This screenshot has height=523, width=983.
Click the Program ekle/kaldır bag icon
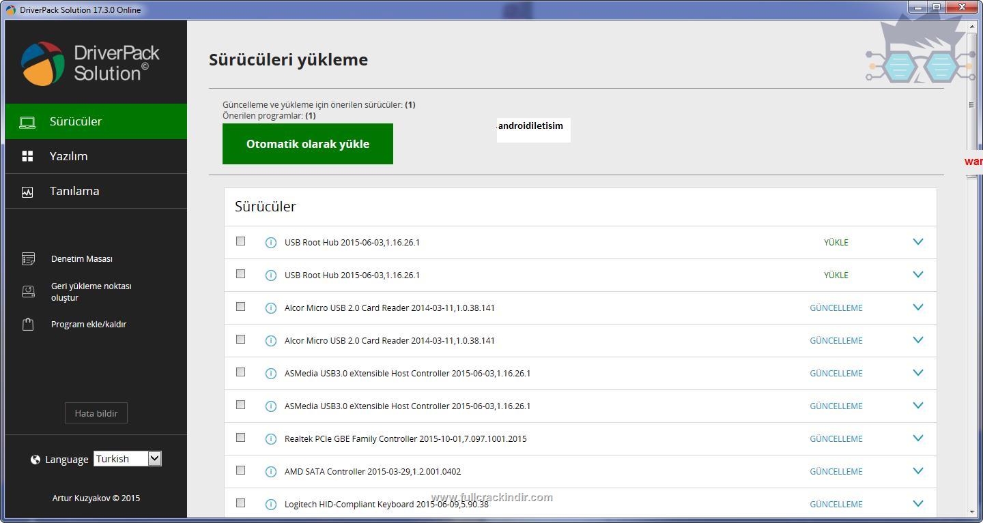coord(28,325)
